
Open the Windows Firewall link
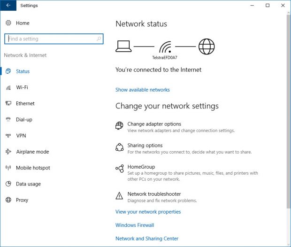tap(135, 225)
